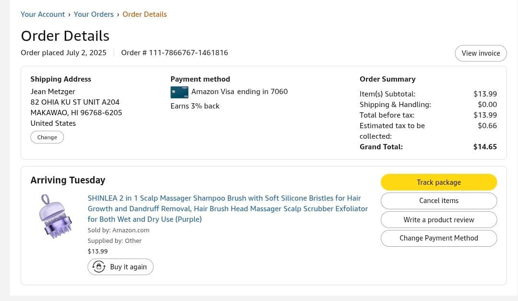Open Change Payment Method
Image resolution: width=518 pixels, height=301 pixels.
coord(439,238)
